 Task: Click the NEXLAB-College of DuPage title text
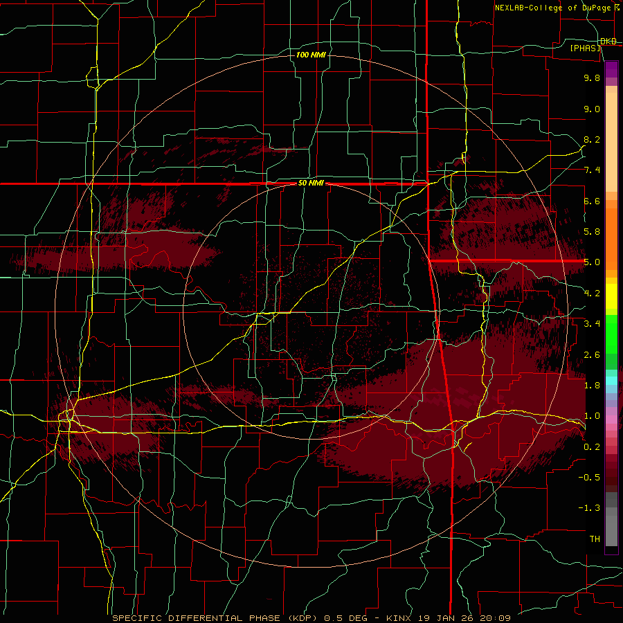point(552,8)
